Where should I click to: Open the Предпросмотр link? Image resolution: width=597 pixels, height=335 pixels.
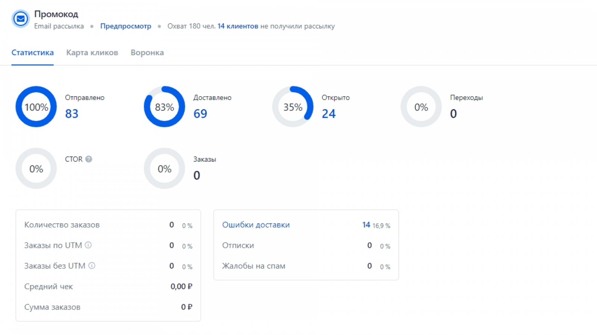click(126, 26)
